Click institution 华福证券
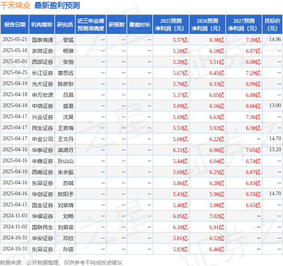The width and height of the screenshot is (283, 266). (x=43, y=216)
